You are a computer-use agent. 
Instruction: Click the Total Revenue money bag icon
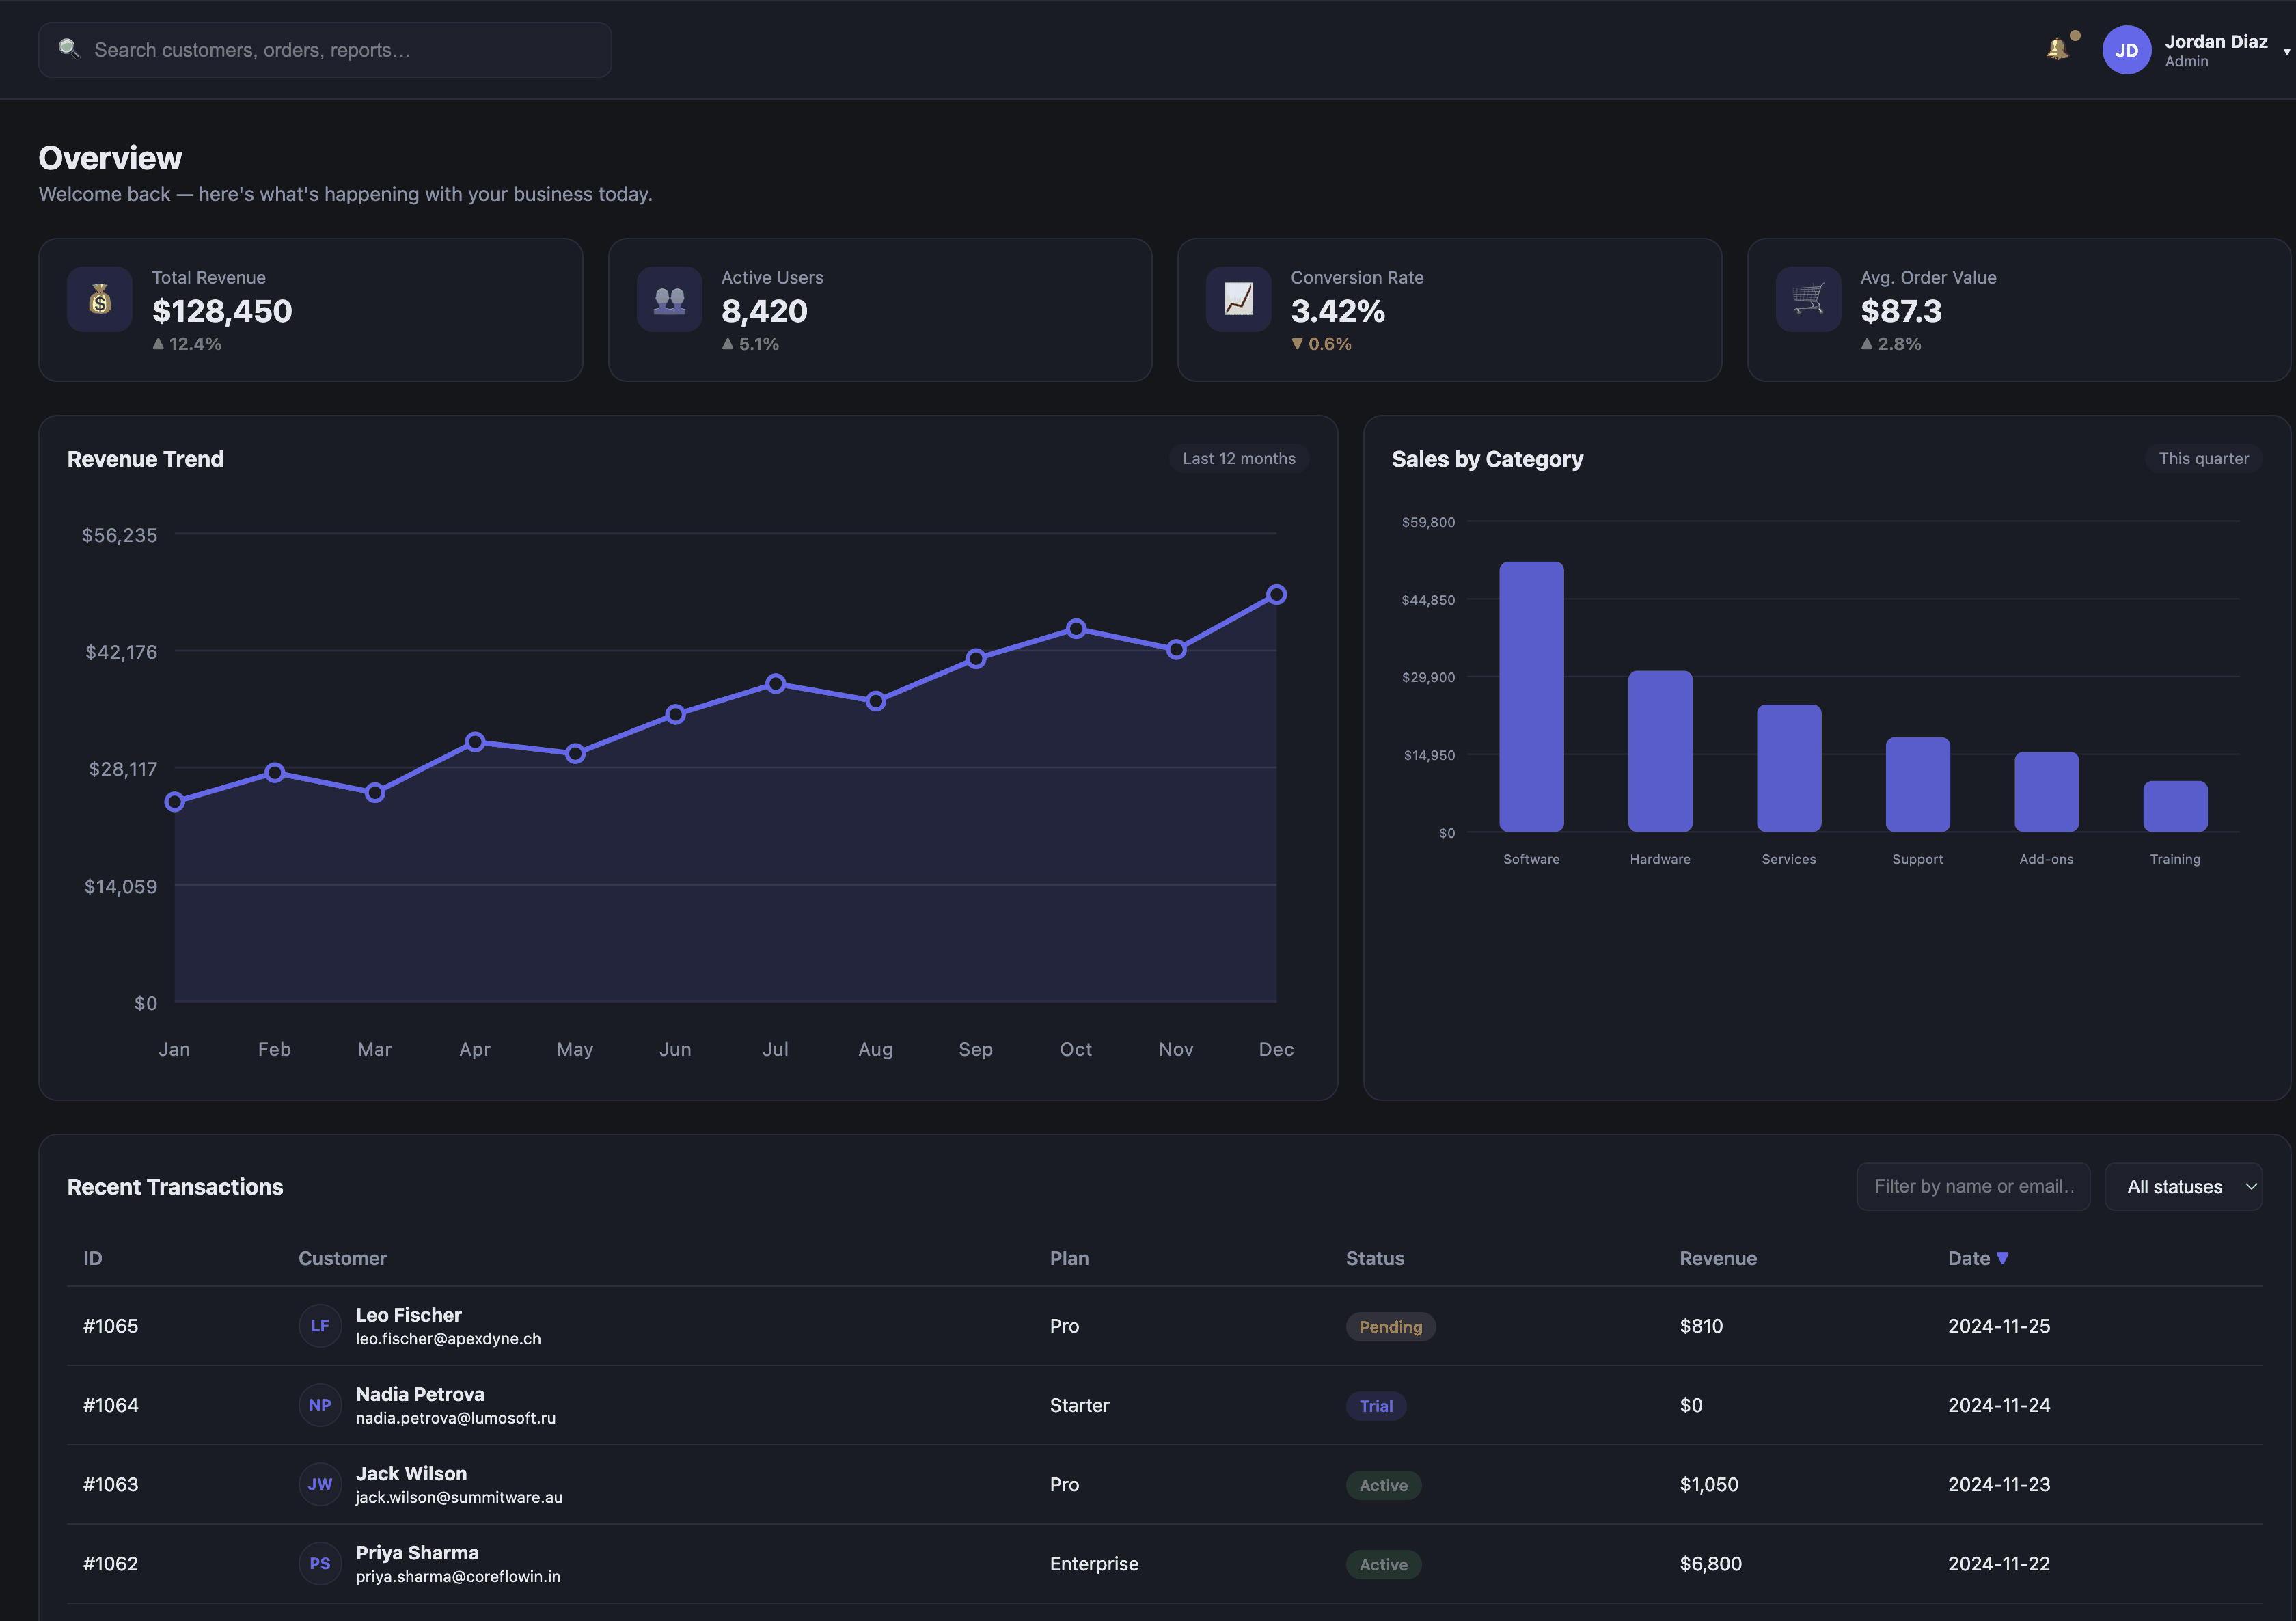tap(100, 299)
